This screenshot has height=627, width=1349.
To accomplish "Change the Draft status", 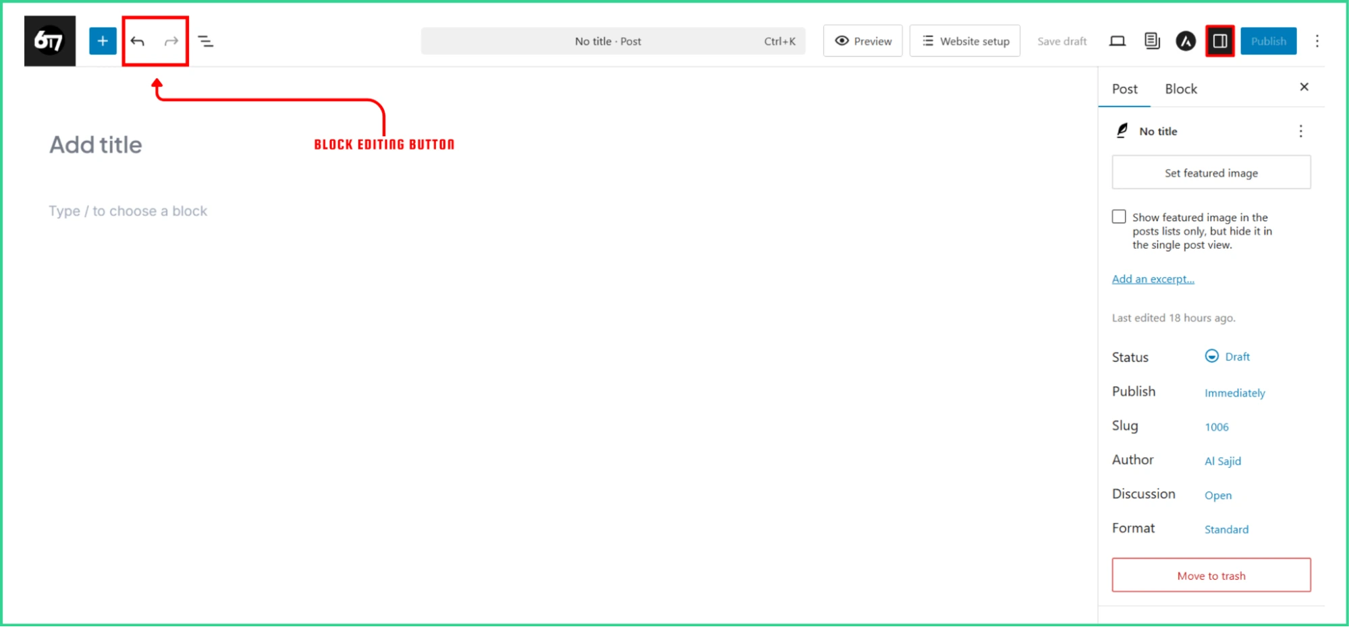I will [x=1228, y=357].
